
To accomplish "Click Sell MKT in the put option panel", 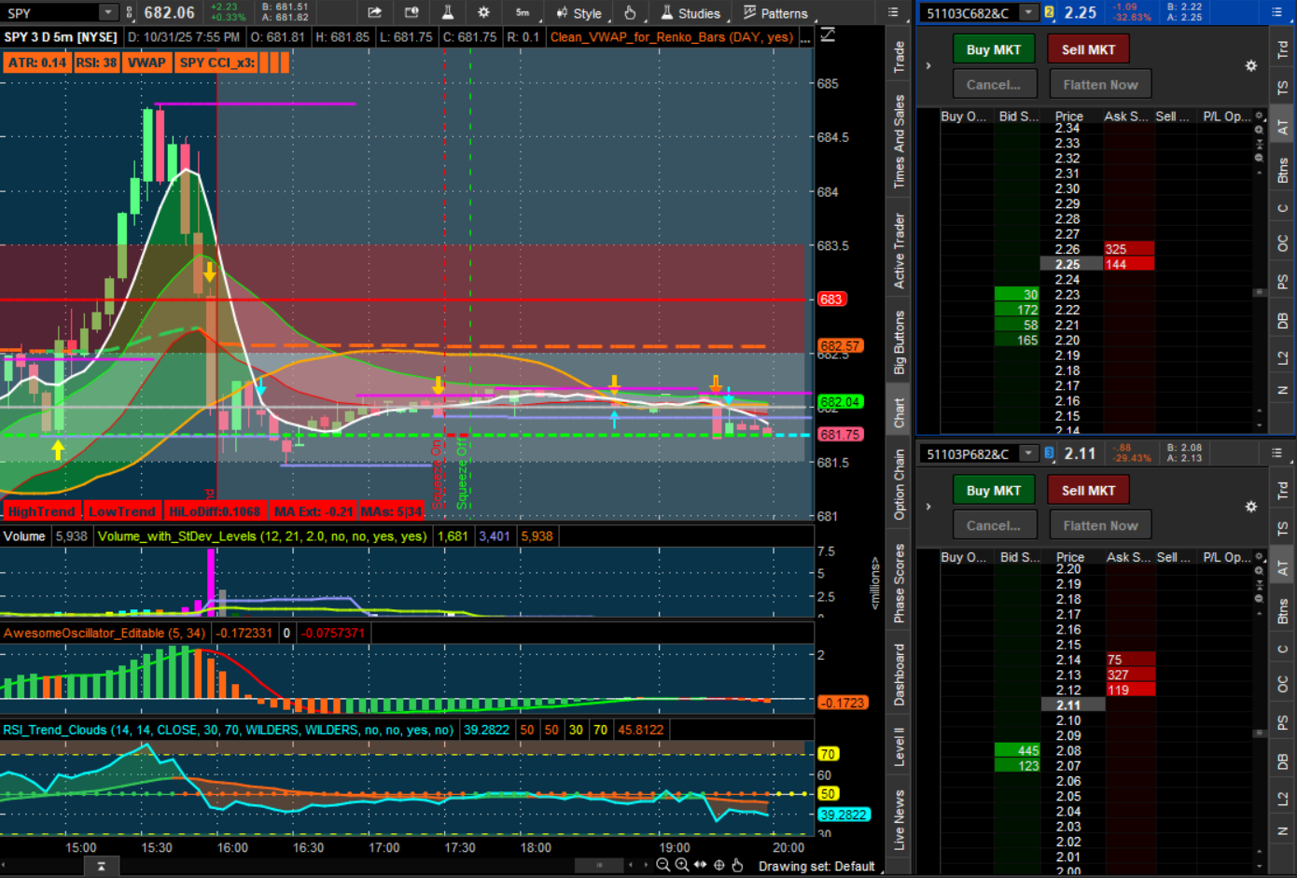I will [x=1088, y=490].
